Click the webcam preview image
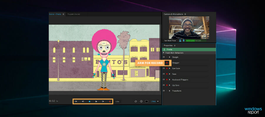Screen dimensions: 265x117 (189, 27)
